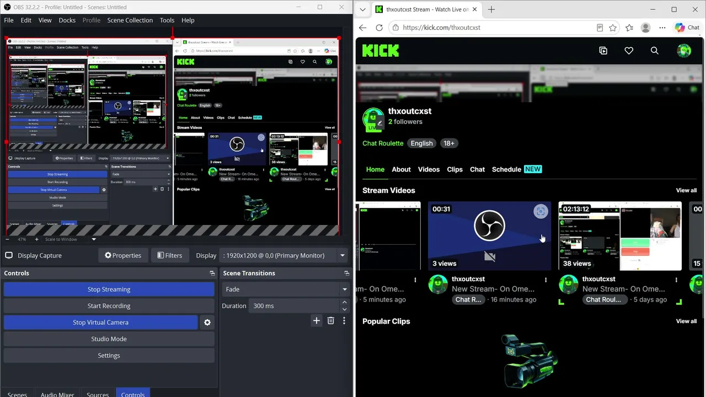This screenshot has width=706, height=397.
Task: Open options for the 3 views video
Action: coord(546,280)
